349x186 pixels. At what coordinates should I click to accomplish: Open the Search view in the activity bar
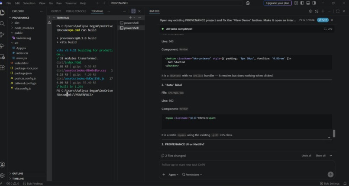(2, 23)
